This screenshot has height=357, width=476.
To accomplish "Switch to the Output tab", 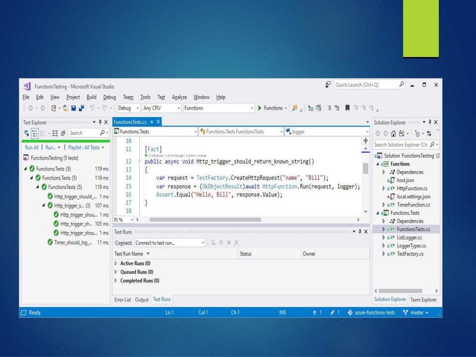I will (142, 299).
